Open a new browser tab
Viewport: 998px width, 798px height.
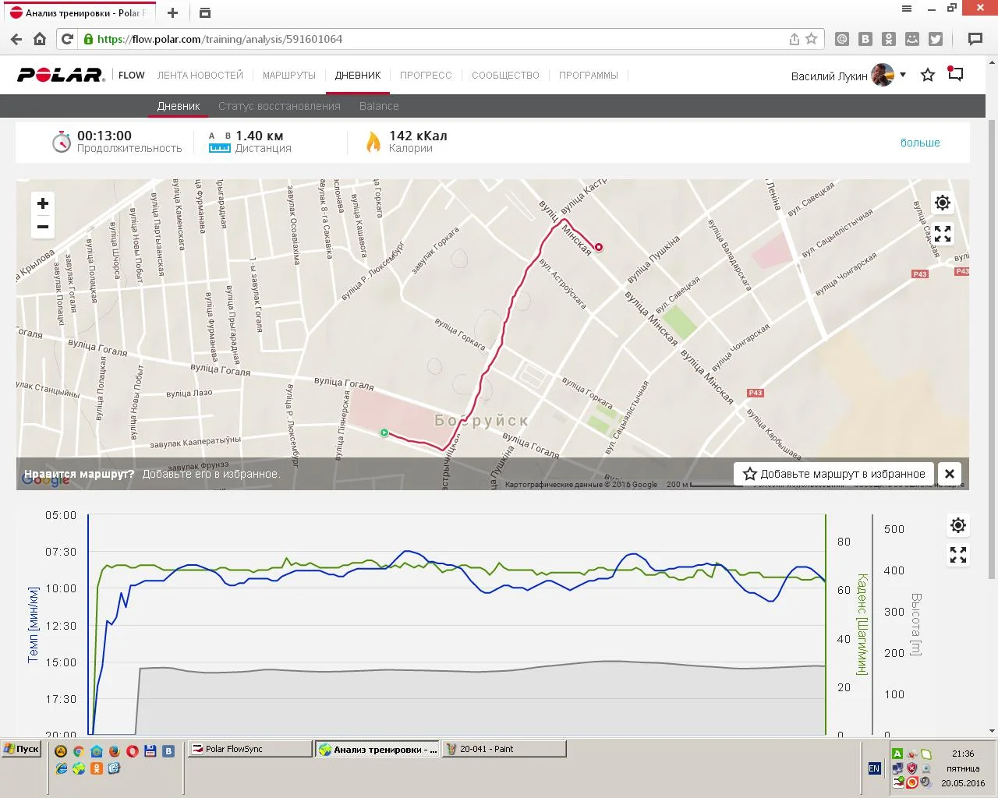pos(173,12)
